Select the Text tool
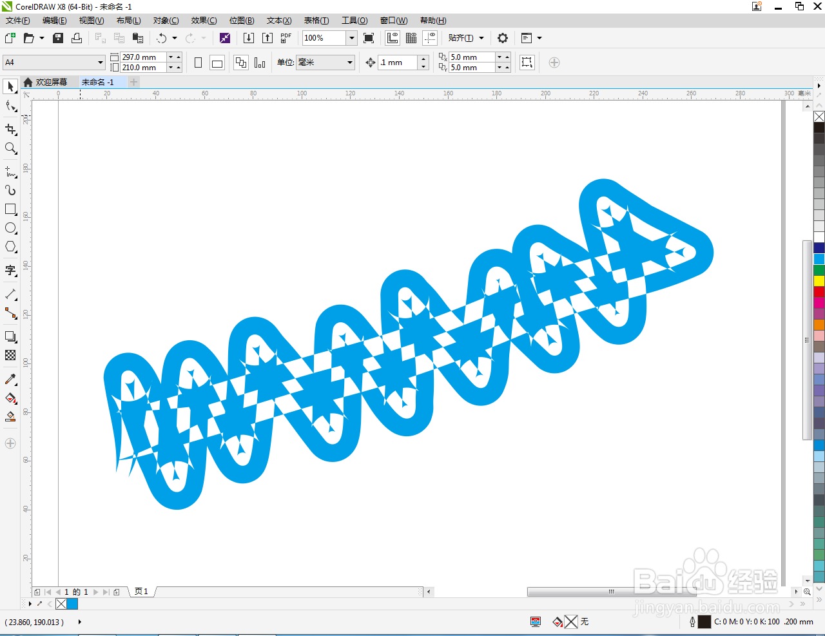Screen dimensions: 825x636 pyautogui.click(x=10, y=271)
